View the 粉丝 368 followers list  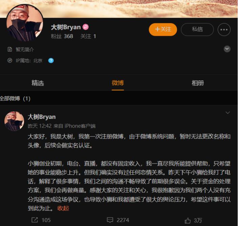62,36
